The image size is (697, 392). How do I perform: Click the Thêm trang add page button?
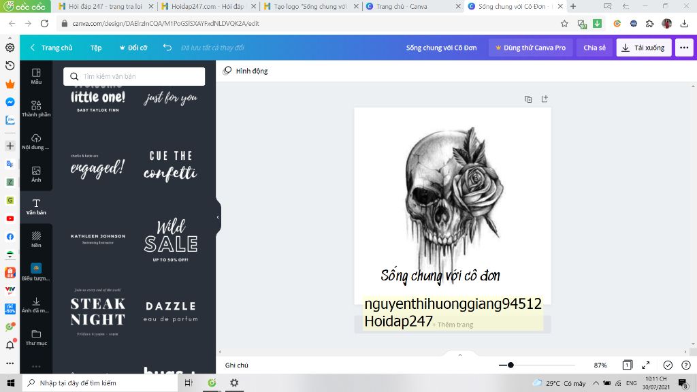tap(453, 325)
